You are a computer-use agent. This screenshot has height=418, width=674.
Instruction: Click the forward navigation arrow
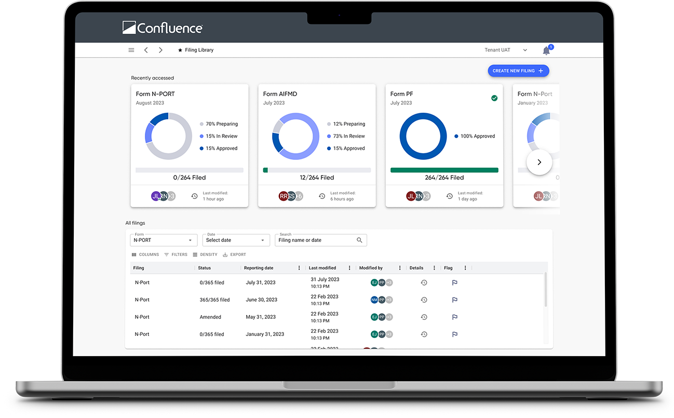click(x=160, y=50)
